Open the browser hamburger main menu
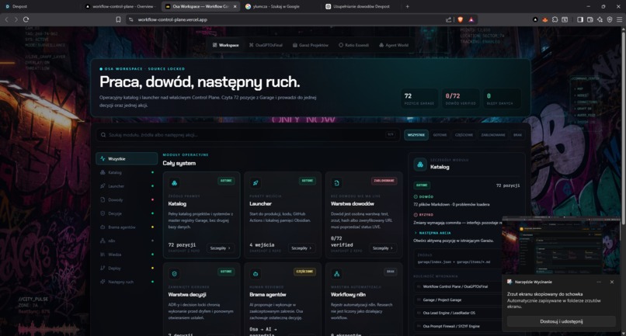The image size is (626, 336). tap(619, 19)
